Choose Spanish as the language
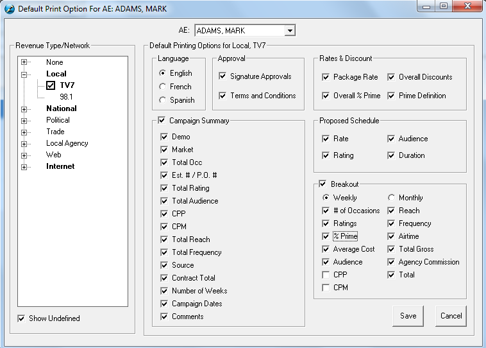The width and height of the screenshot is (486, 348). [163, 100]
